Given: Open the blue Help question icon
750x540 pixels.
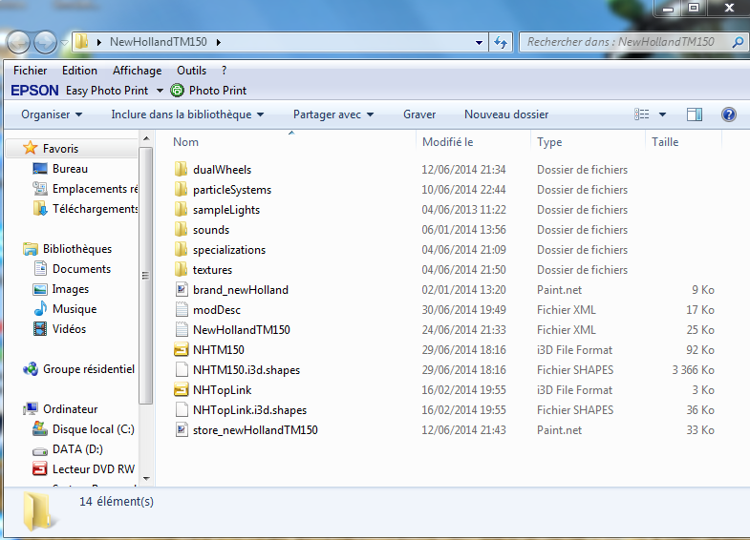Looking at the screenshot, I should pyautogui.click(x=728, y=114).
